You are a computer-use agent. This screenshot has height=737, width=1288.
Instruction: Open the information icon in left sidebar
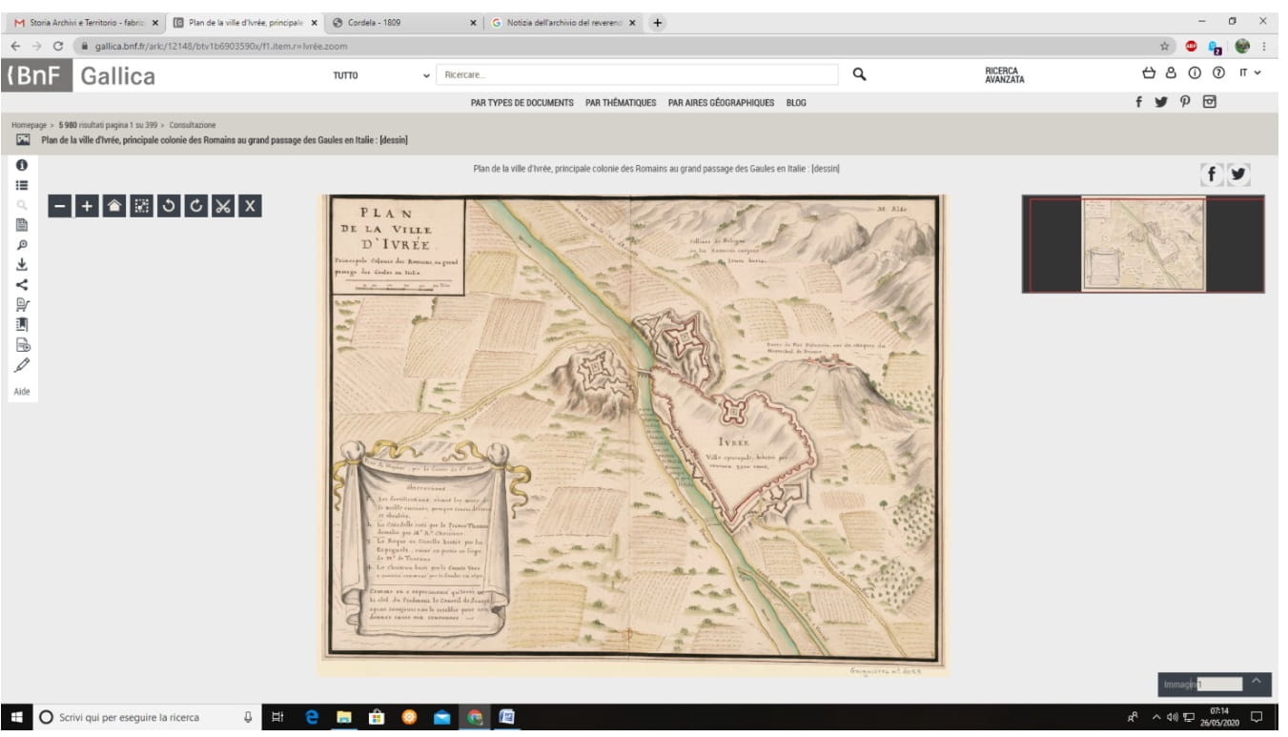tap(22, 165)
